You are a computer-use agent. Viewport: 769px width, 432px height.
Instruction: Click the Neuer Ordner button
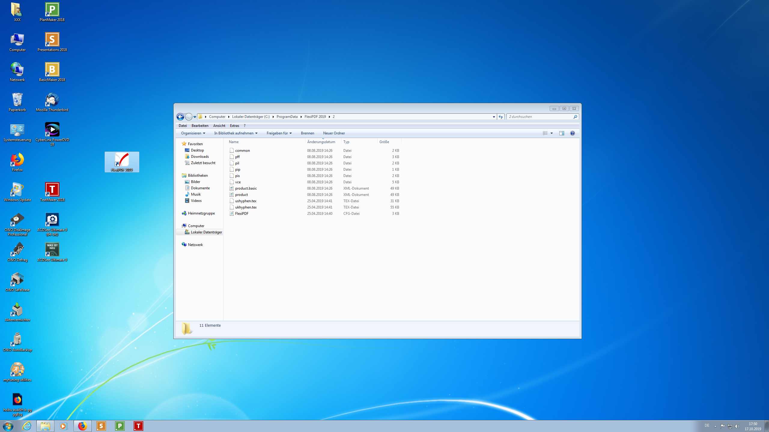click(334, 133)
